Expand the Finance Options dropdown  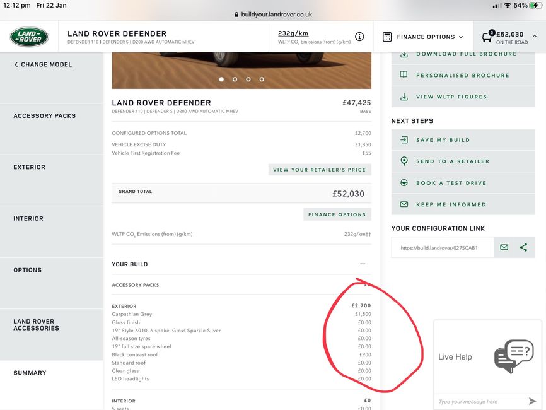(x=423, y=37)
